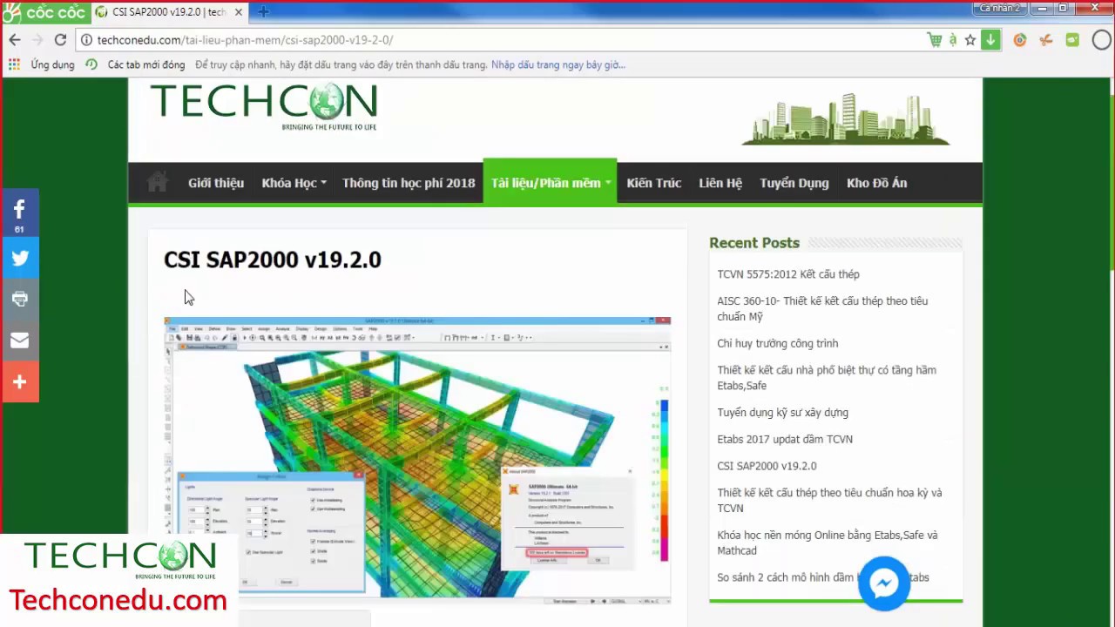
Task: Open the Messenger chat bubble
Action: (884, 583)
